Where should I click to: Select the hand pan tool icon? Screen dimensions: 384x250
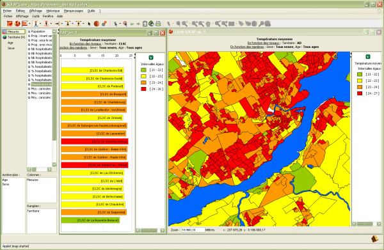208,24
